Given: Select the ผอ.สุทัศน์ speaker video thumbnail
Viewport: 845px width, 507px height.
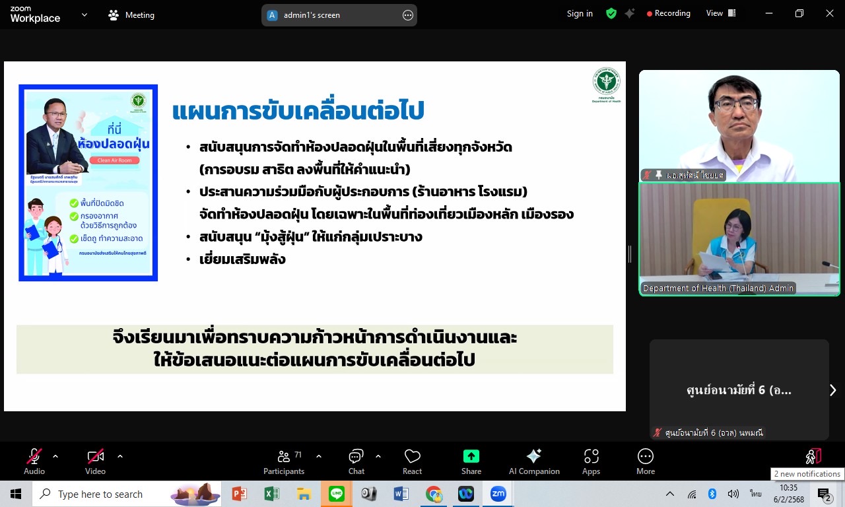Looking at the screenshot, I should [739, 125].
